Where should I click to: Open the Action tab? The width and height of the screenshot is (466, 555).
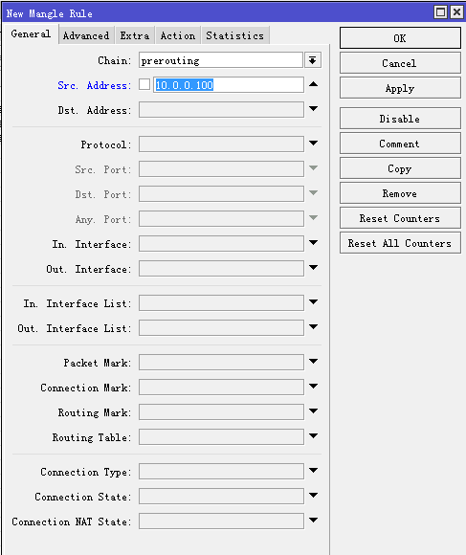pyautogui.click(x=178, y=35)
